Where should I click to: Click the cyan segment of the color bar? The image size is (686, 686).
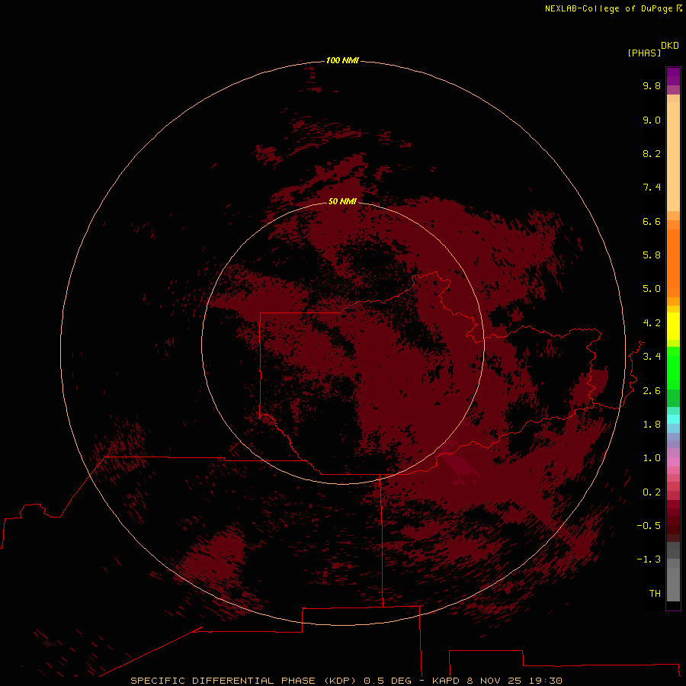tap(673, 418)
